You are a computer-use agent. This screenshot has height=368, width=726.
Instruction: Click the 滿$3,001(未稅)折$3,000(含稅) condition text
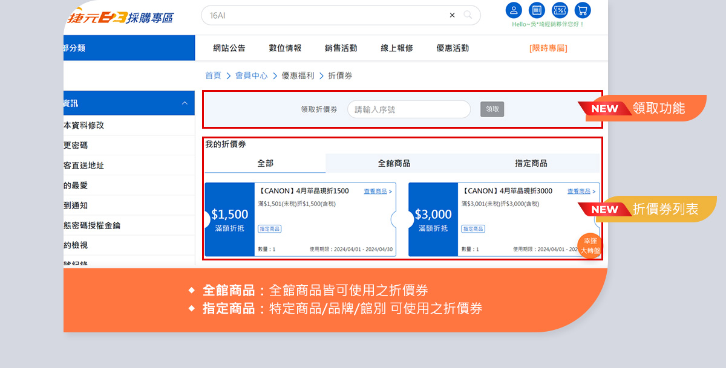pos(500,204)
